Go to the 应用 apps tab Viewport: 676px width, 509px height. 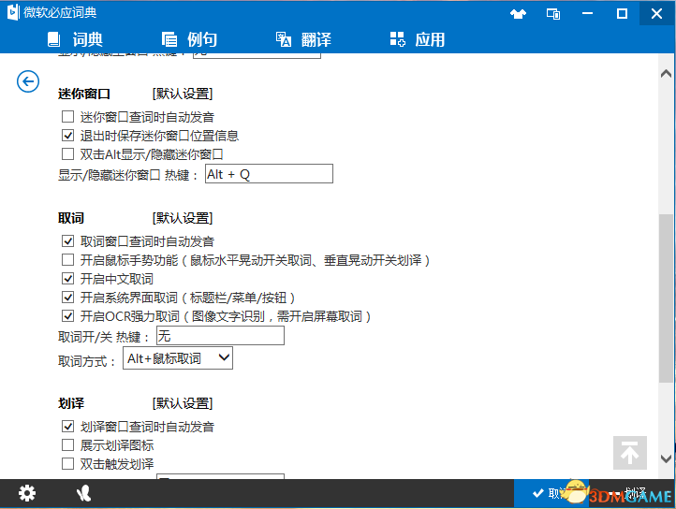(x=418, y=39)
